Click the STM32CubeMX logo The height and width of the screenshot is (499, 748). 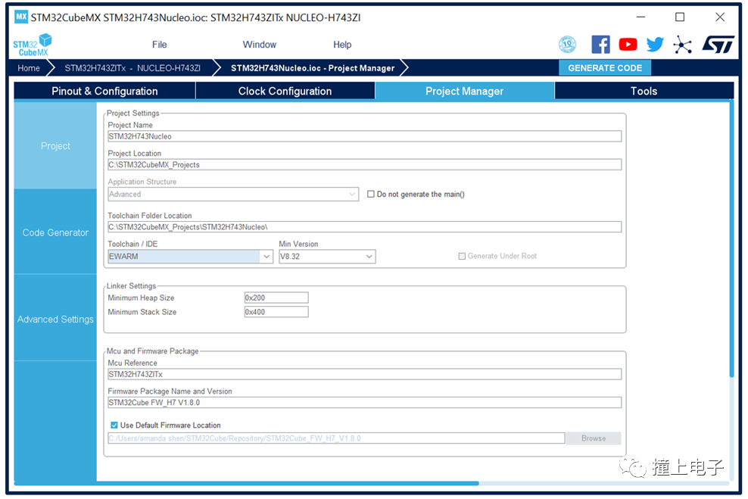click(32, 45)
